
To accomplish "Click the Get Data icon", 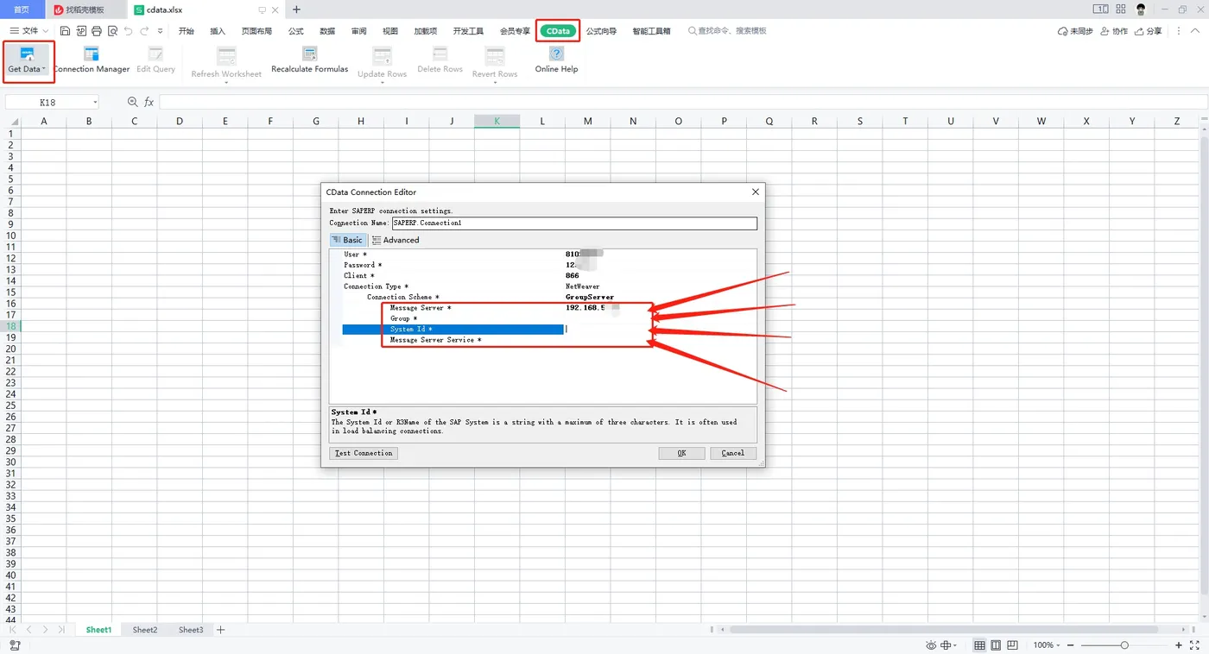I will 27,54.
